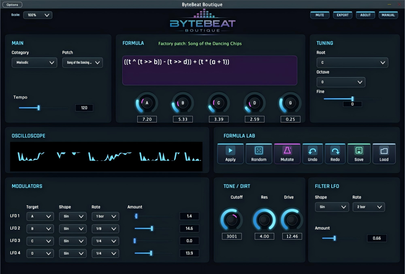Click knob G in Formula section
This screenshot has width=405, height=274.
pyautogui.click(x=290, y=103)
